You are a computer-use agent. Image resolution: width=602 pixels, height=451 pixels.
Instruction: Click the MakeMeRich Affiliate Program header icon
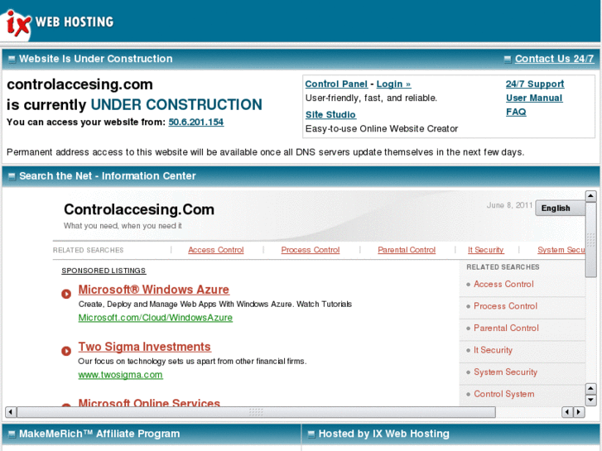point(12,434)
